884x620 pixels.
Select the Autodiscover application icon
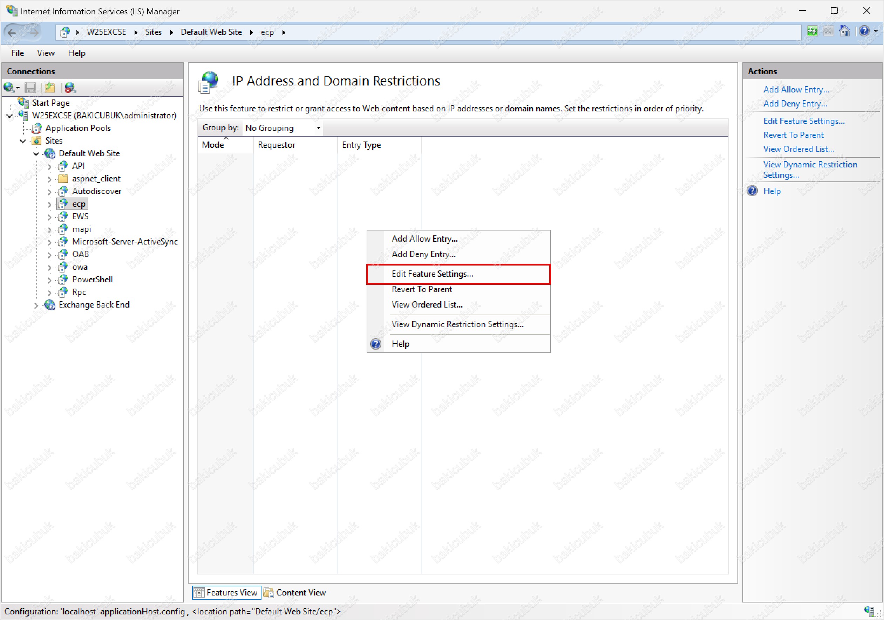tap(63, 191)
